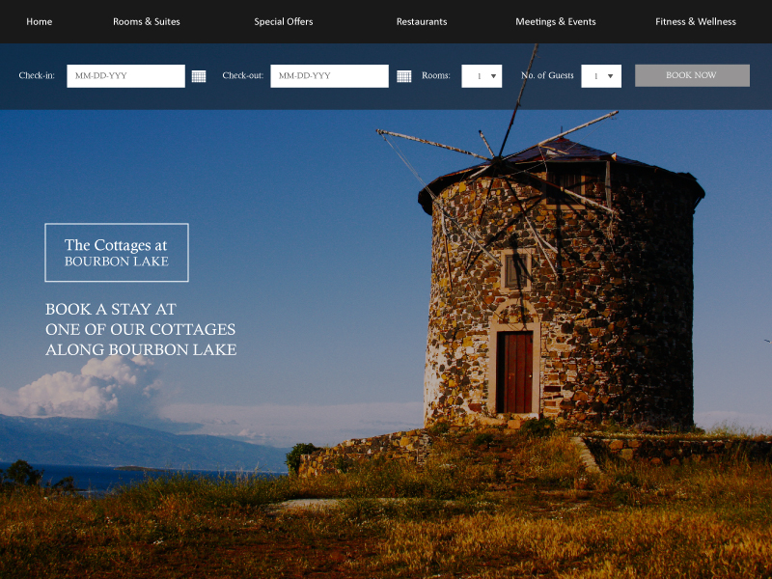Focus the Check-out date input
Image resolution: width=772 pixels, height=579 pixels.
[x=329, y=76]
